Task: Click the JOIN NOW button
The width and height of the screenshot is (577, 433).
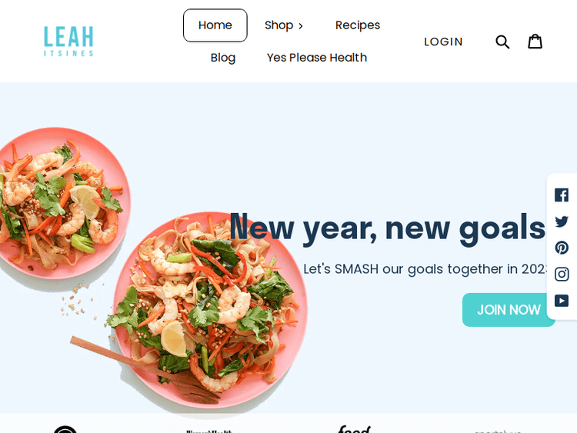Action: [x=509, y=310]
